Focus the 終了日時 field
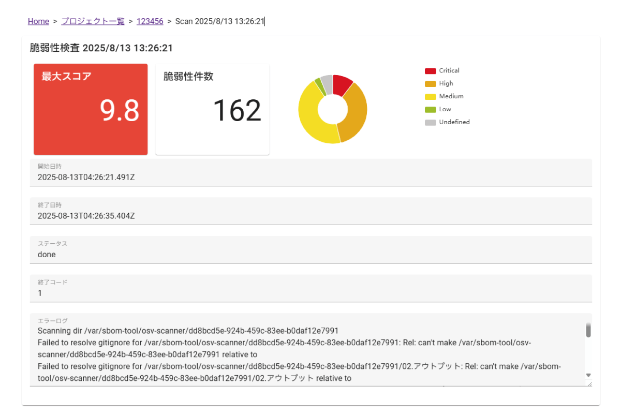 [x=310, y=216]
